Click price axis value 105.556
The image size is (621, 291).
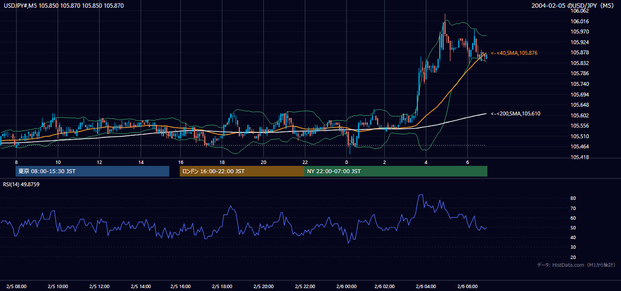pyautogui.click(x=580, y=126)
